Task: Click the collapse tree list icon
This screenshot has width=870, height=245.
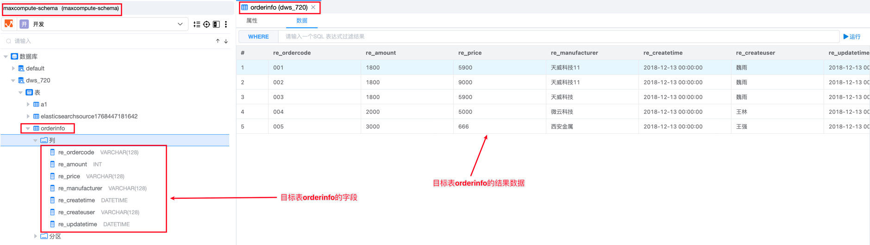Action: point(197,24)
